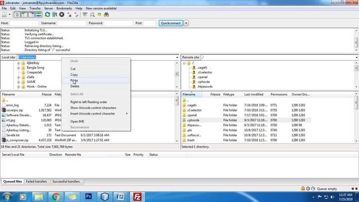Open Remote site path dropdown
This screenshot has height=202, width=359.
click(357, 57)
